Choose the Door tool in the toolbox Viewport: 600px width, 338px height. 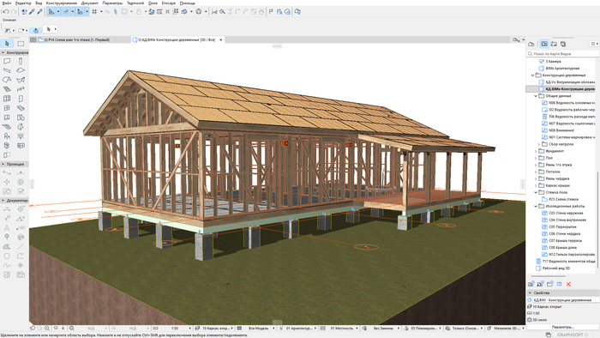pyautogui.click(x=21, y=99)
